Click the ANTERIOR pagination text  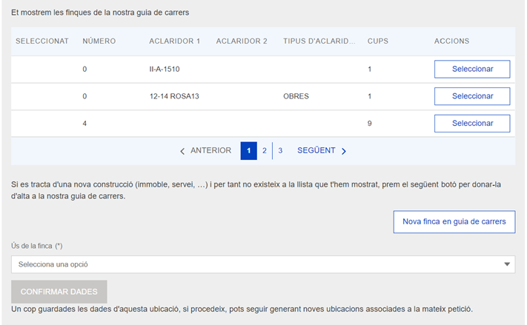point(211,151)
